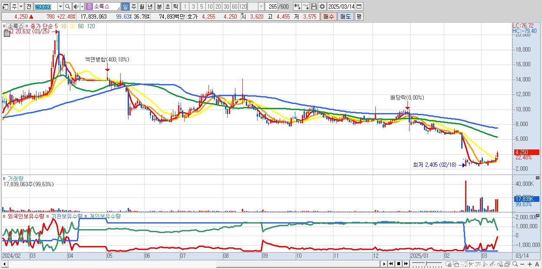Click the data table grid icon on the chart
The height and width of the screenshot is (269, 542).
pos(6,33)
